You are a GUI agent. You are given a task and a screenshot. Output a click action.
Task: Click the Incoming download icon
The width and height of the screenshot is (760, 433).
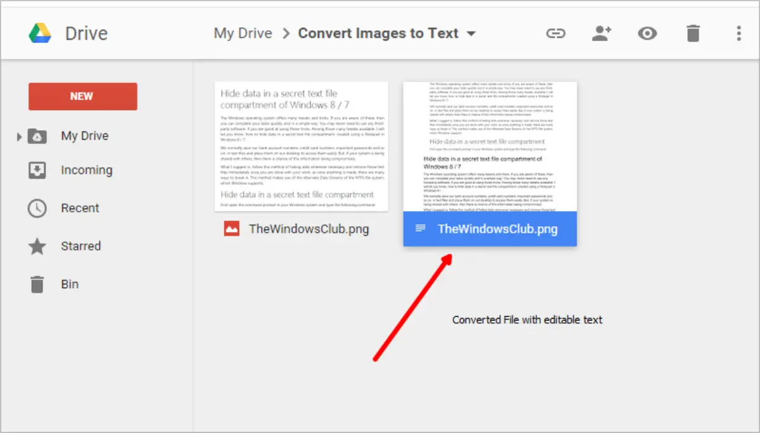(x=37, y=171)
